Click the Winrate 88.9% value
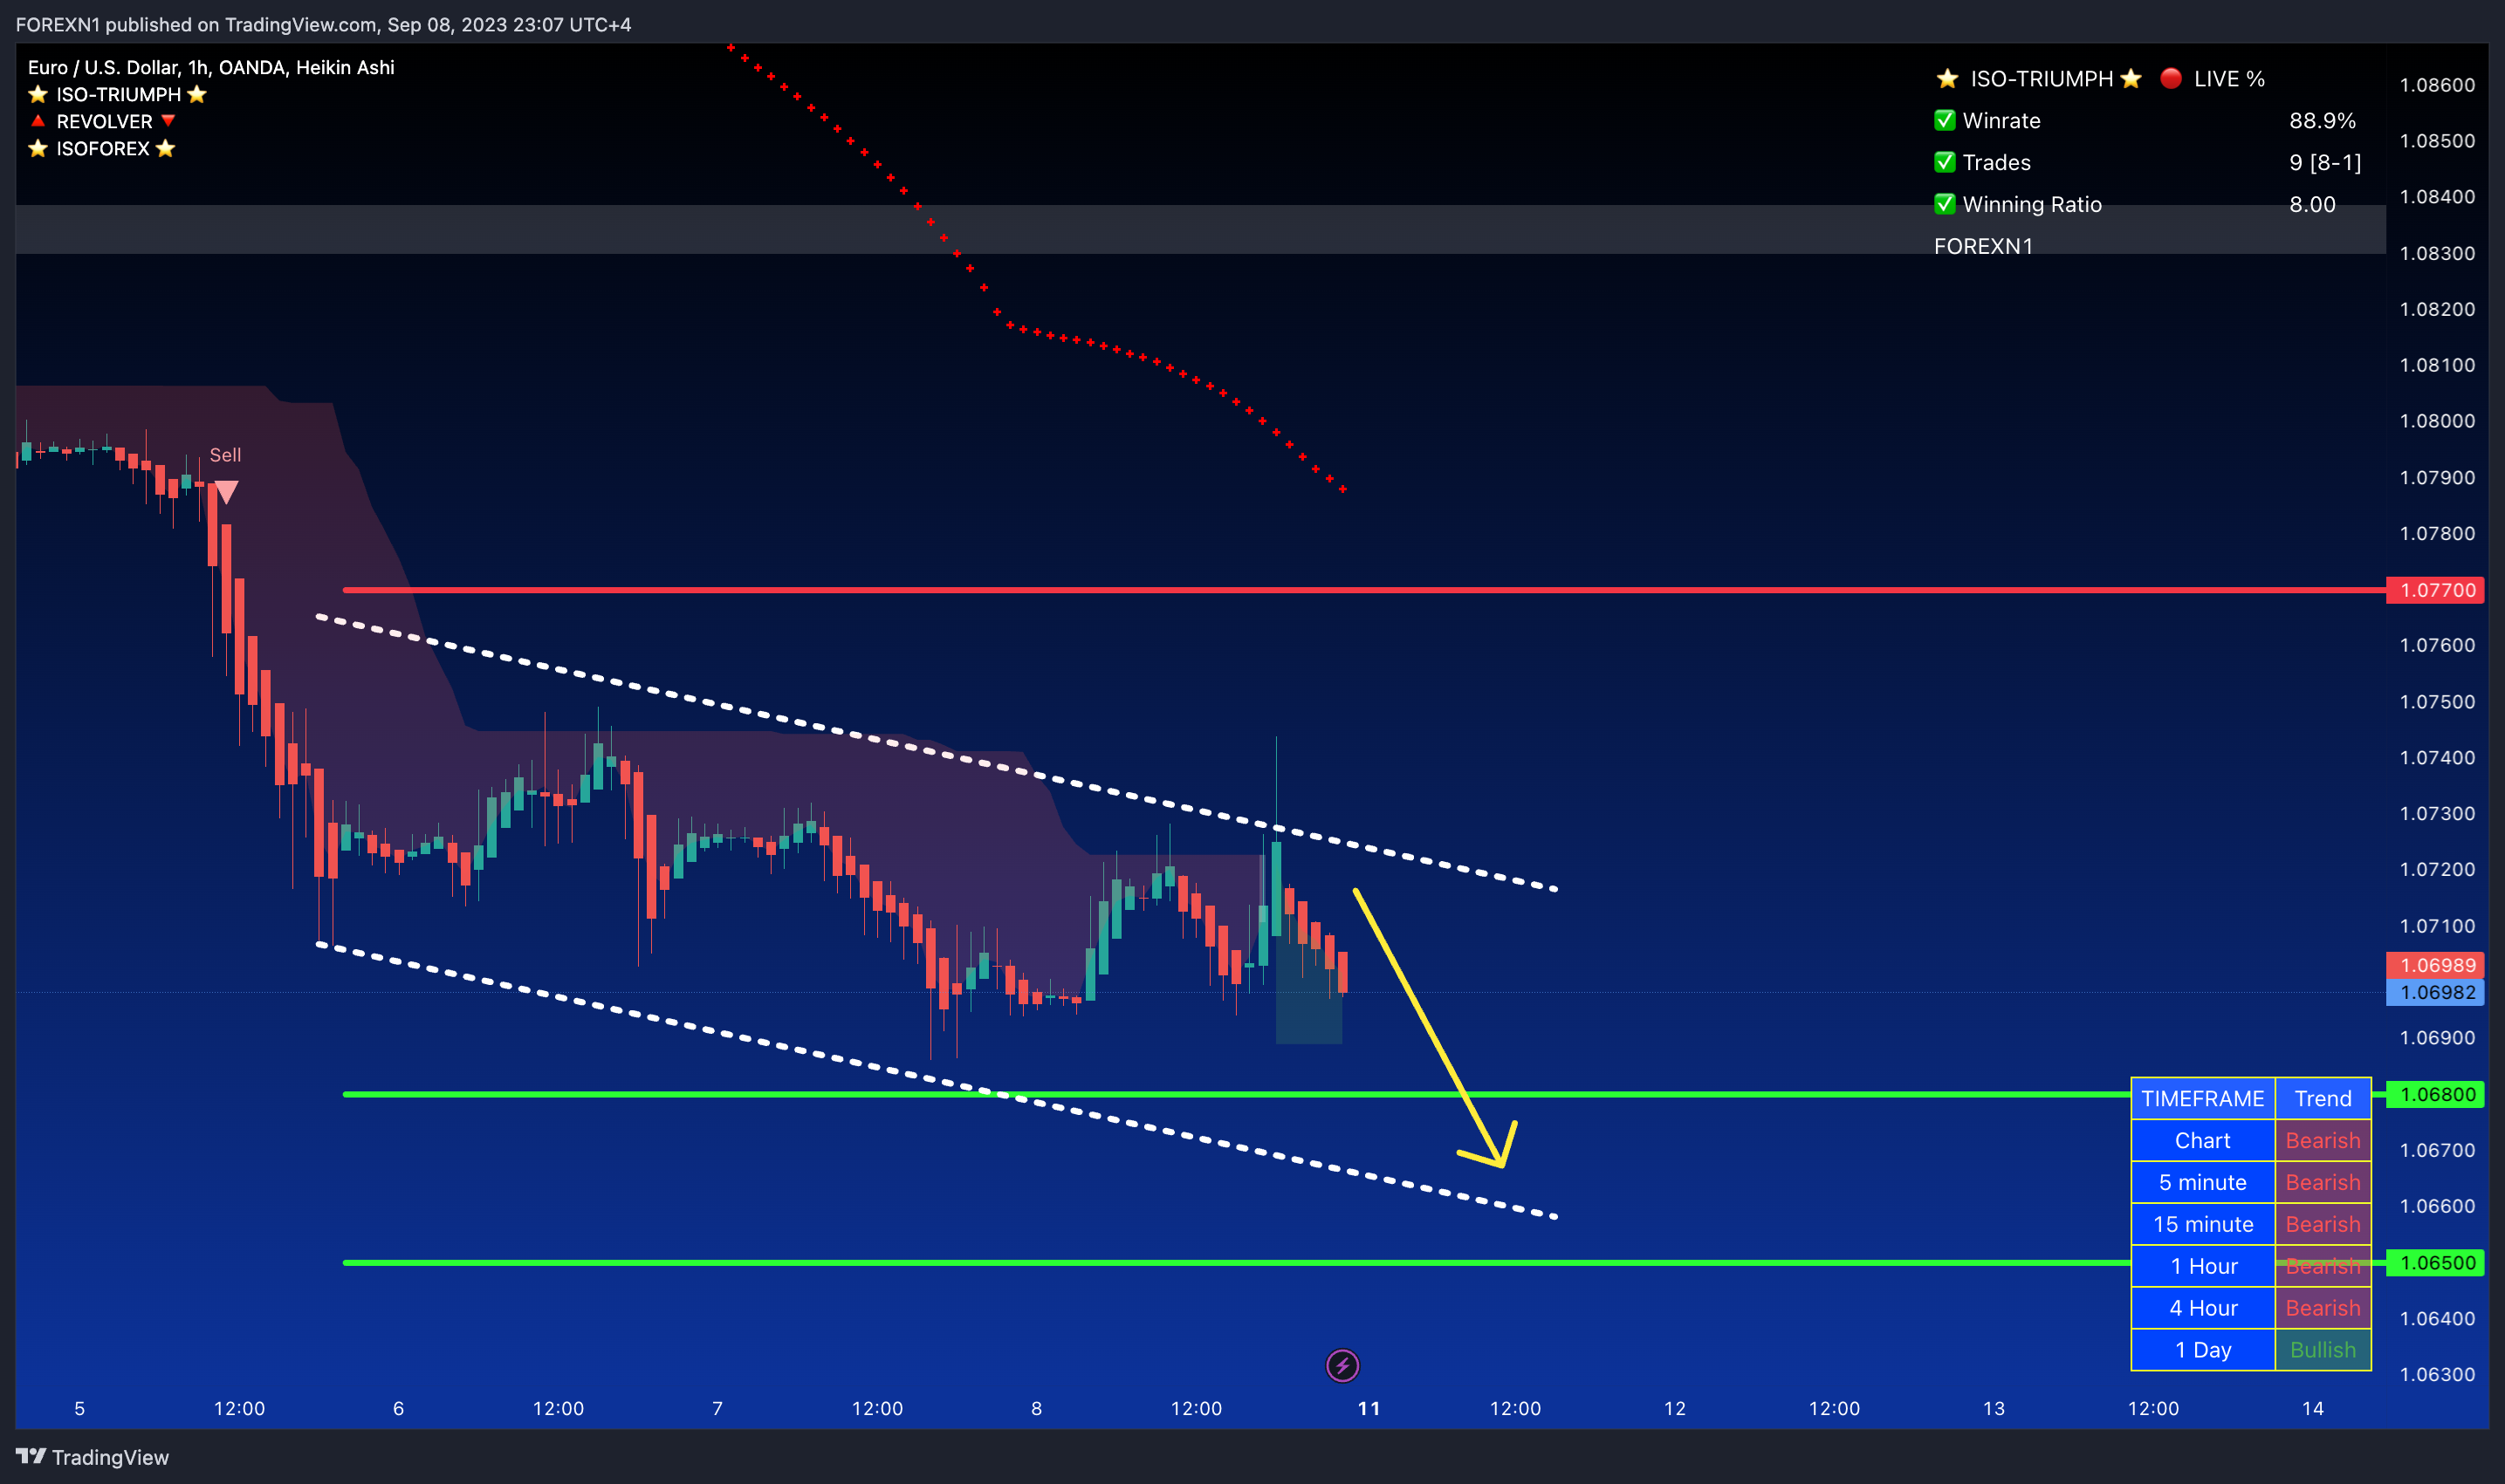This screenshot has height=1484, width=2505. pyautogui.click(x=2322, y=120)
